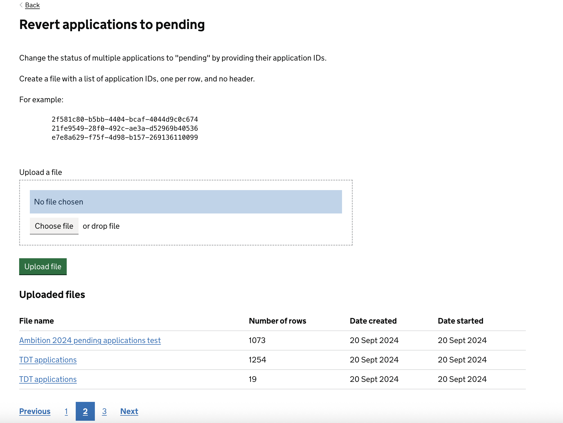Click the Uploaded files section heading
The image size is (563, 423).
(52, 295)
